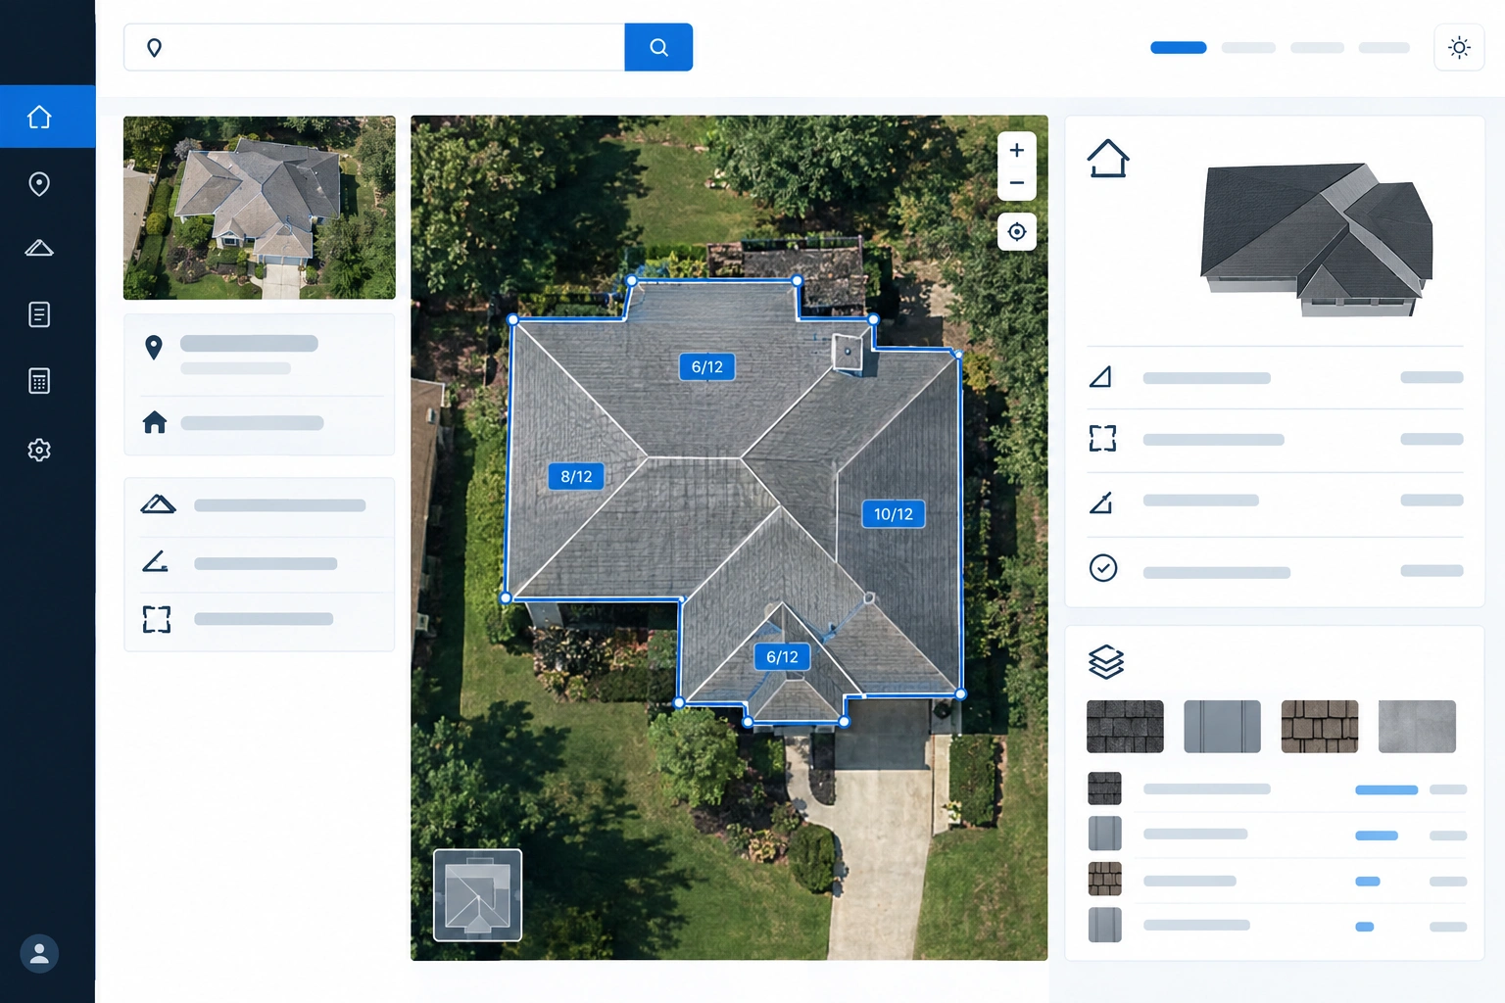Click the angle ruler icon in right panel
Image resolution: width=1505 pixels, height=1003 pixels.
coord(1101,502)
